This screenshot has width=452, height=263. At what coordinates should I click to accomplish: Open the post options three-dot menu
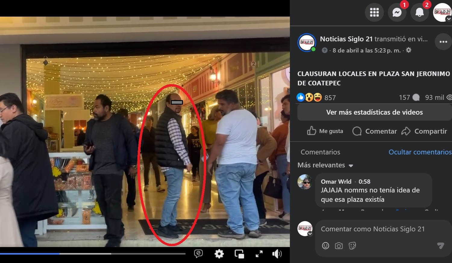pyautogui.click(x=443, y=42)
